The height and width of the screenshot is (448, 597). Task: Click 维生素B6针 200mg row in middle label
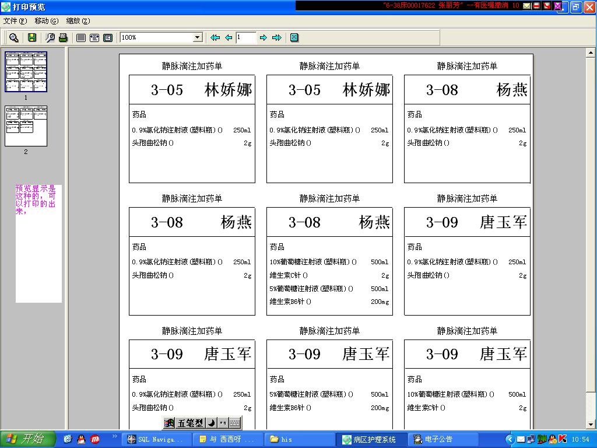(x=329, y=302)
